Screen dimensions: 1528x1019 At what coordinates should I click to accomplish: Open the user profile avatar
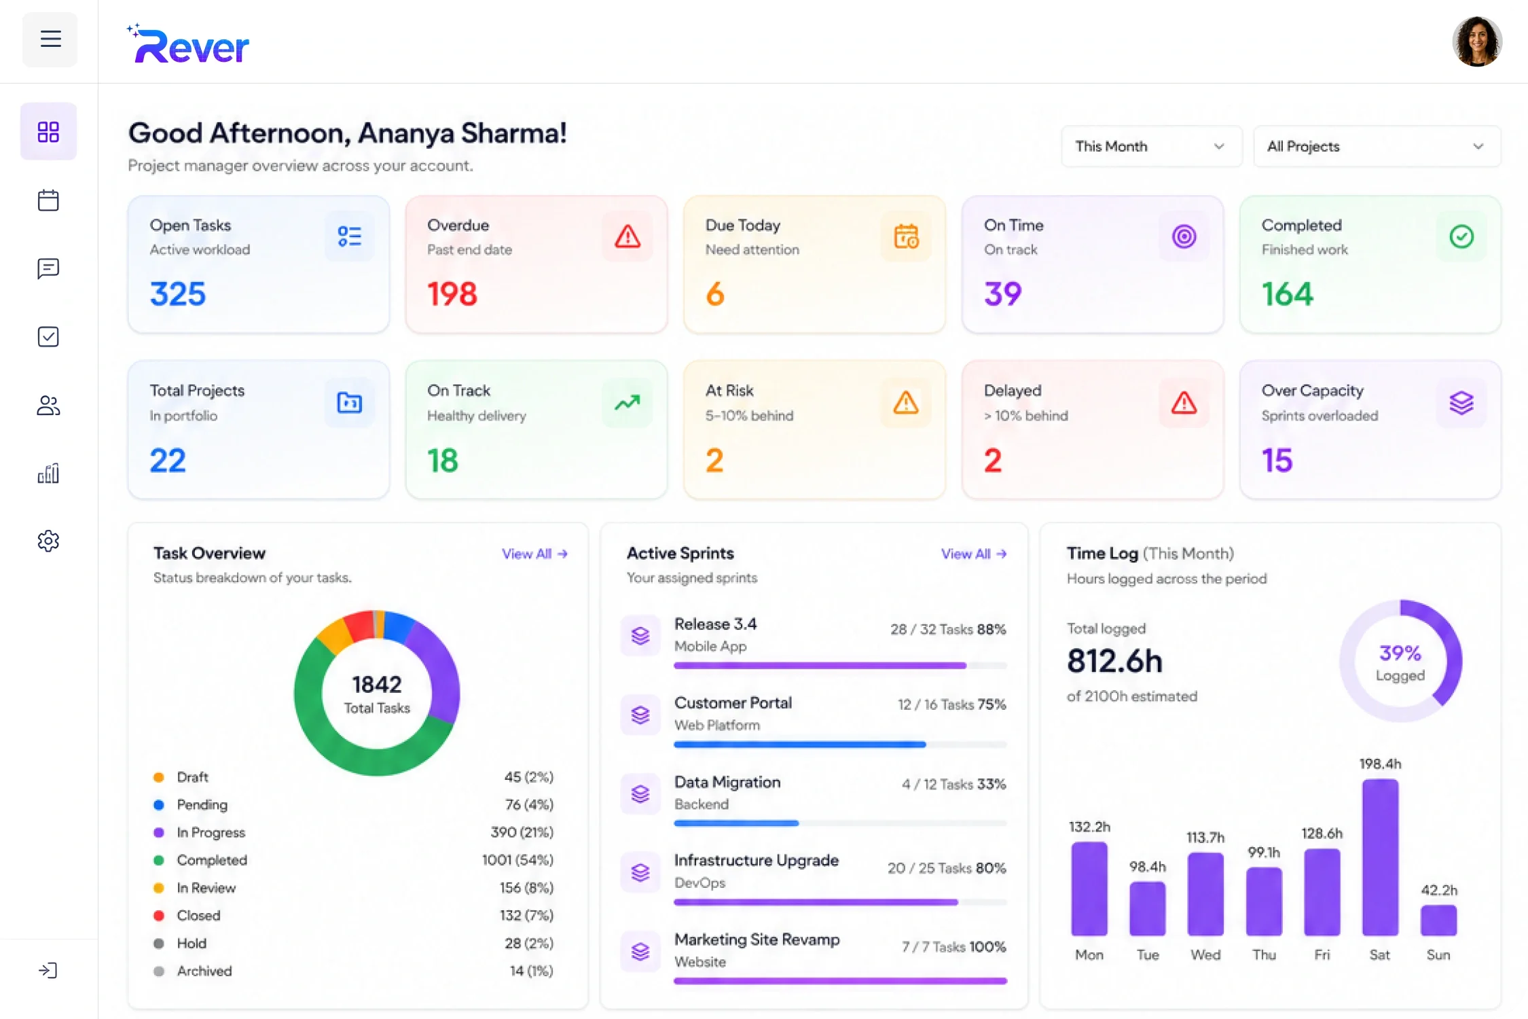(x=1476, y=41)
